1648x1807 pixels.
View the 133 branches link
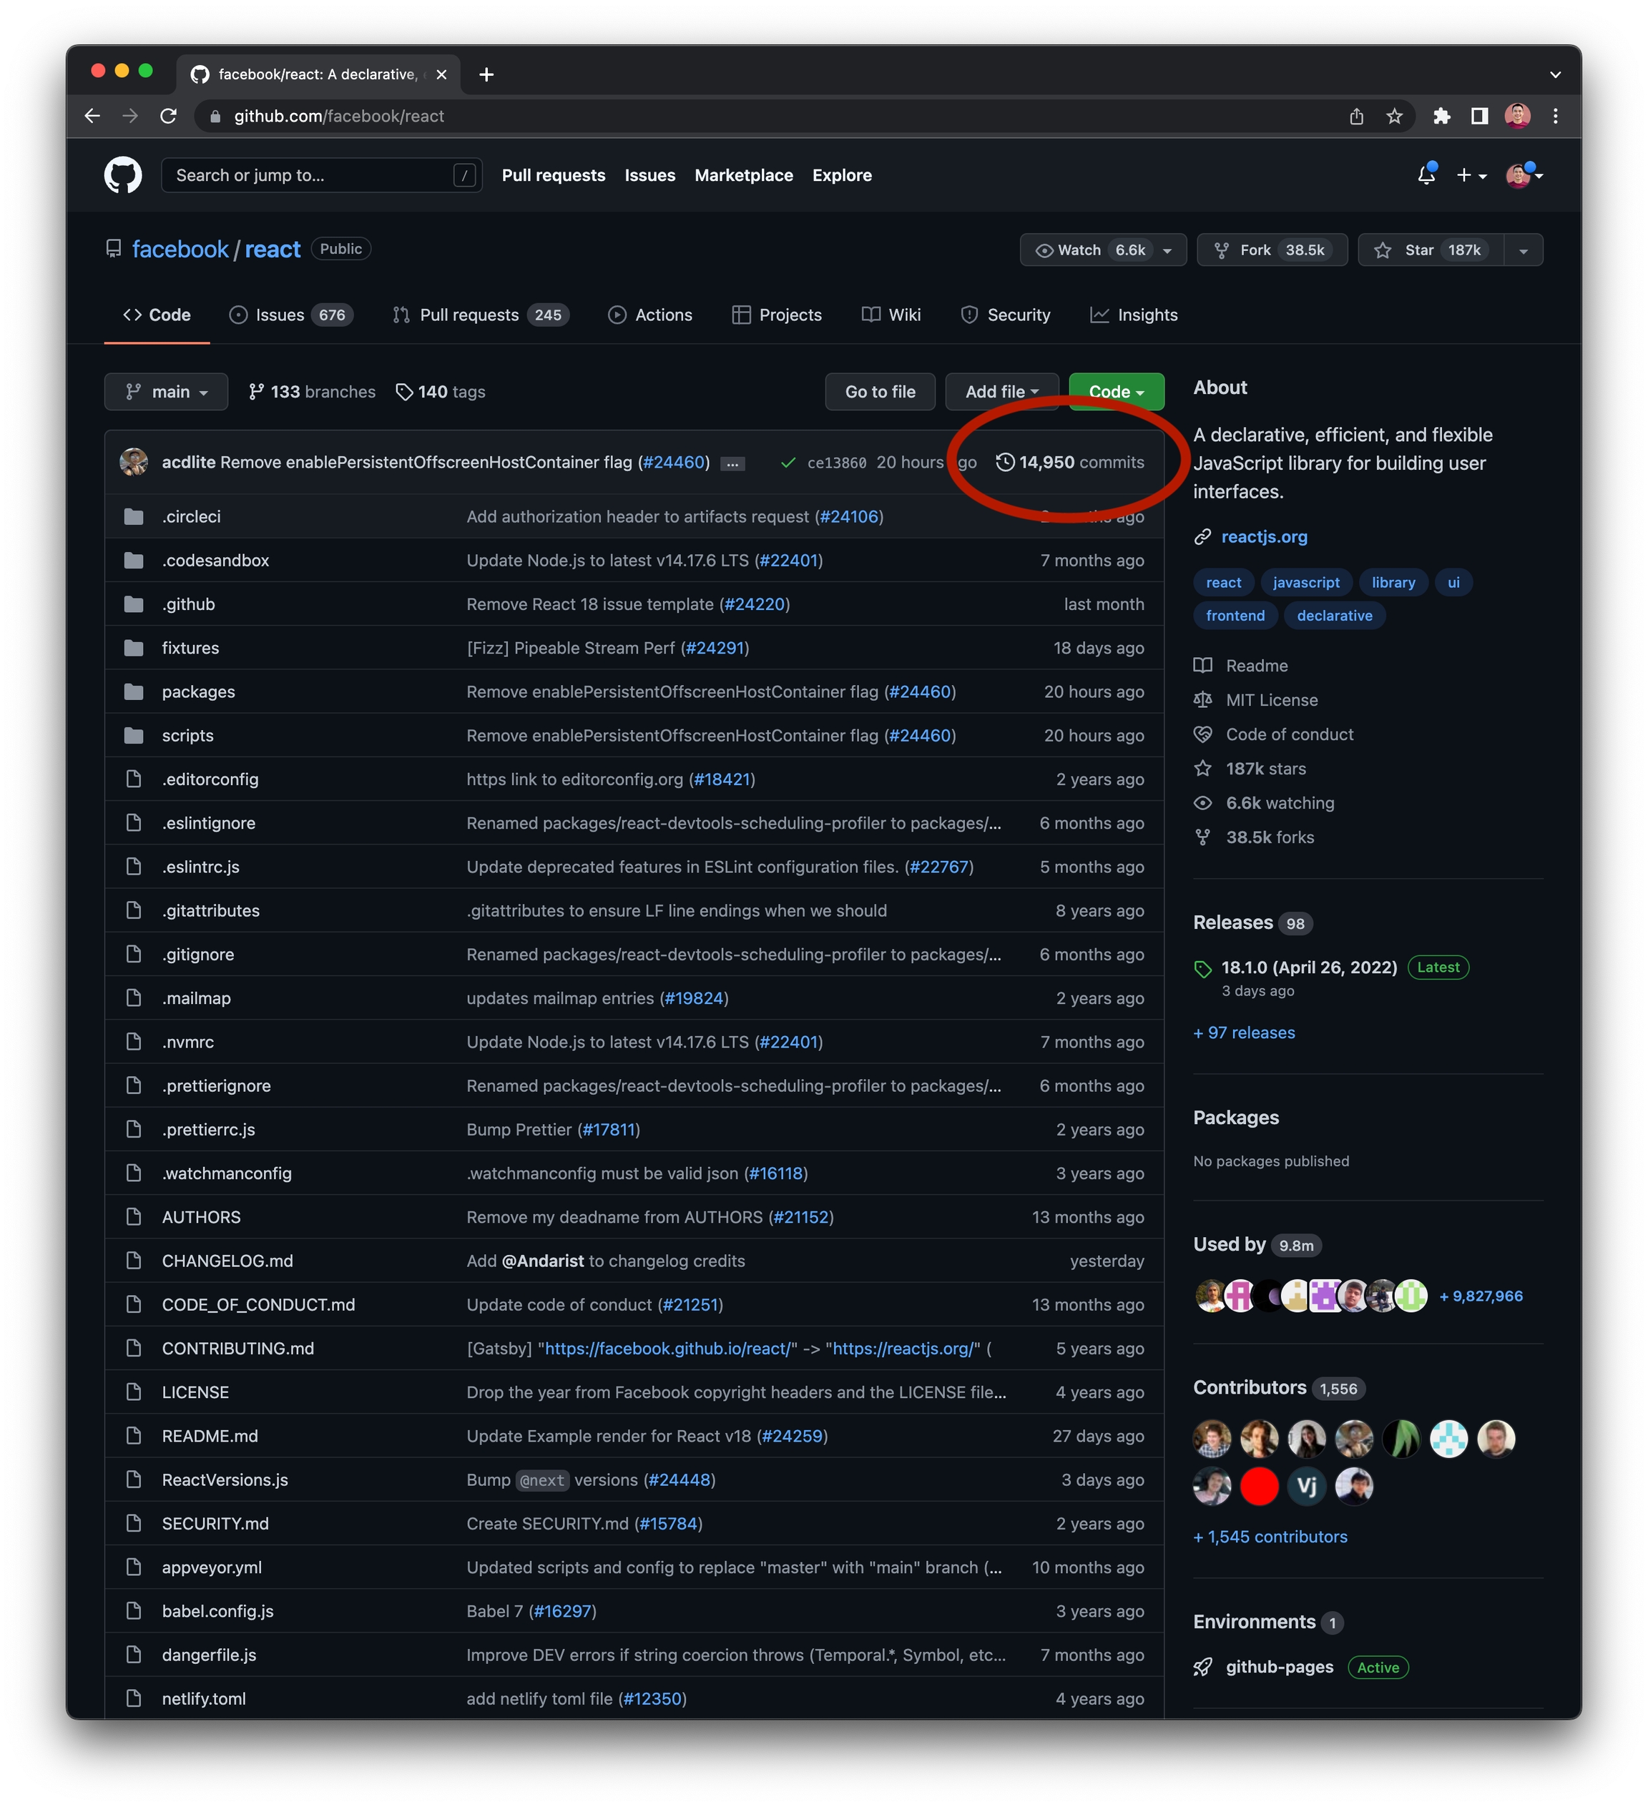pyautogui.click(x=312, y=392)
